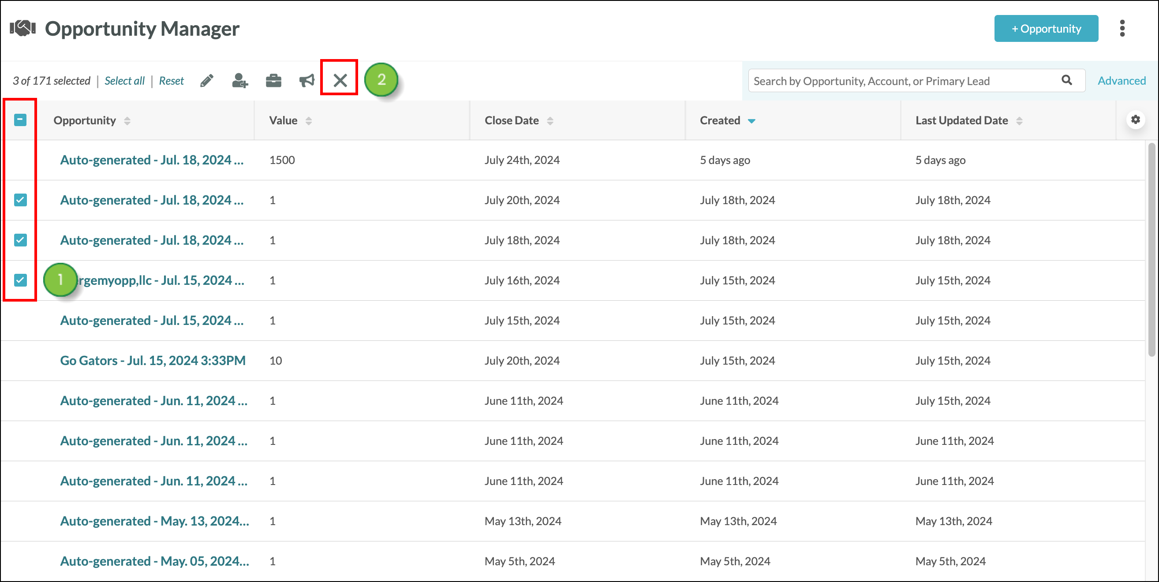Click the vertical table scrollbar
1159x582 pixels.
[1151, 250]
